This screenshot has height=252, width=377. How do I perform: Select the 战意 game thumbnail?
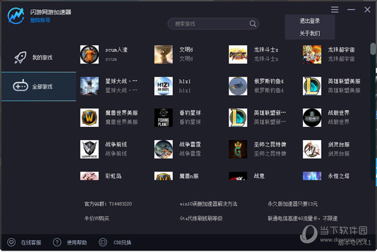click(x=238, y=176)
